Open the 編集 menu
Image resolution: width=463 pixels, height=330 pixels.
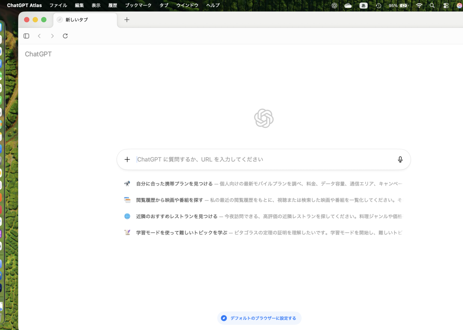pos(79,5)
